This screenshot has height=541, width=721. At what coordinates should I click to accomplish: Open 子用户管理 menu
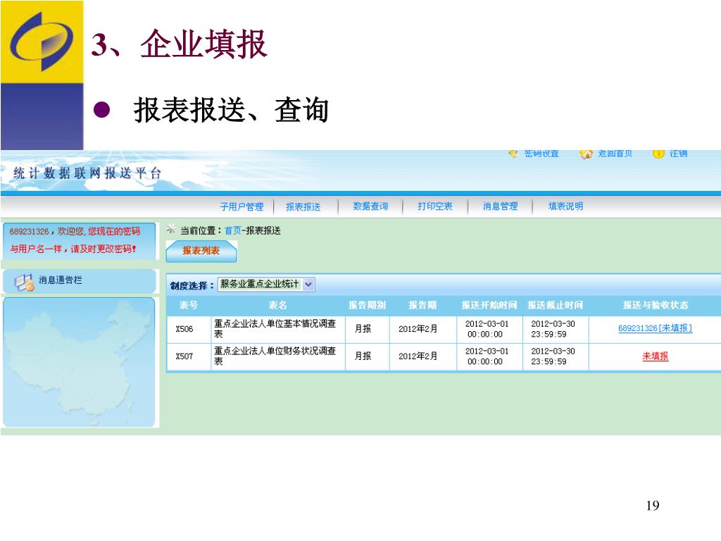[242, 206]
